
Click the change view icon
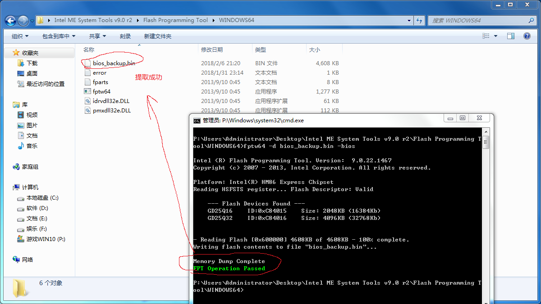pos(486,36)
